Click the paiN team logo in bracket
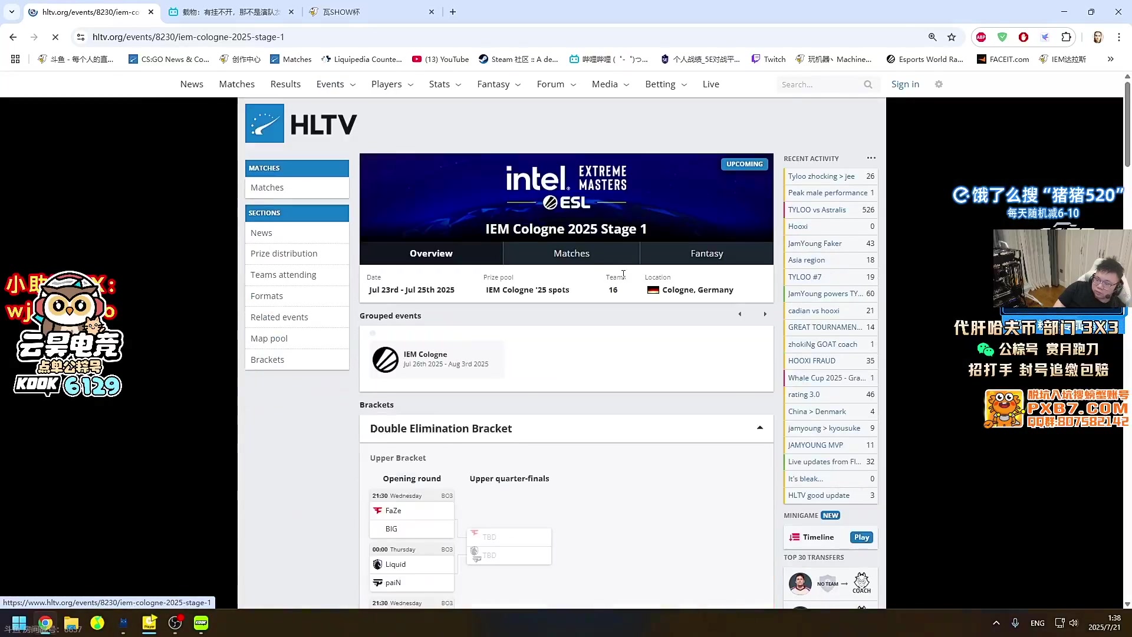Screen dimensions: 1132x637 pos(378,583)
